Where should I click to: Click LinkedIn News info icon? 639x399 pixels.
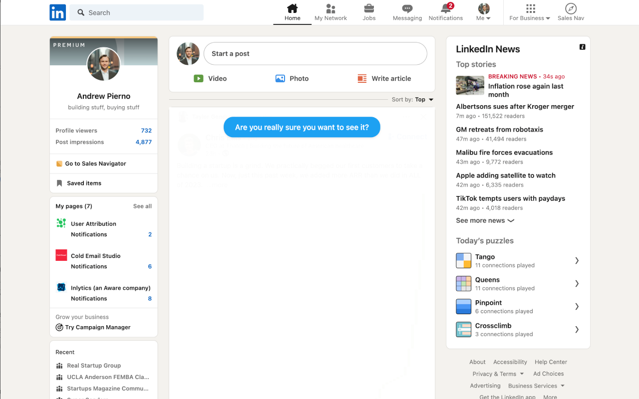pos(582,47)
